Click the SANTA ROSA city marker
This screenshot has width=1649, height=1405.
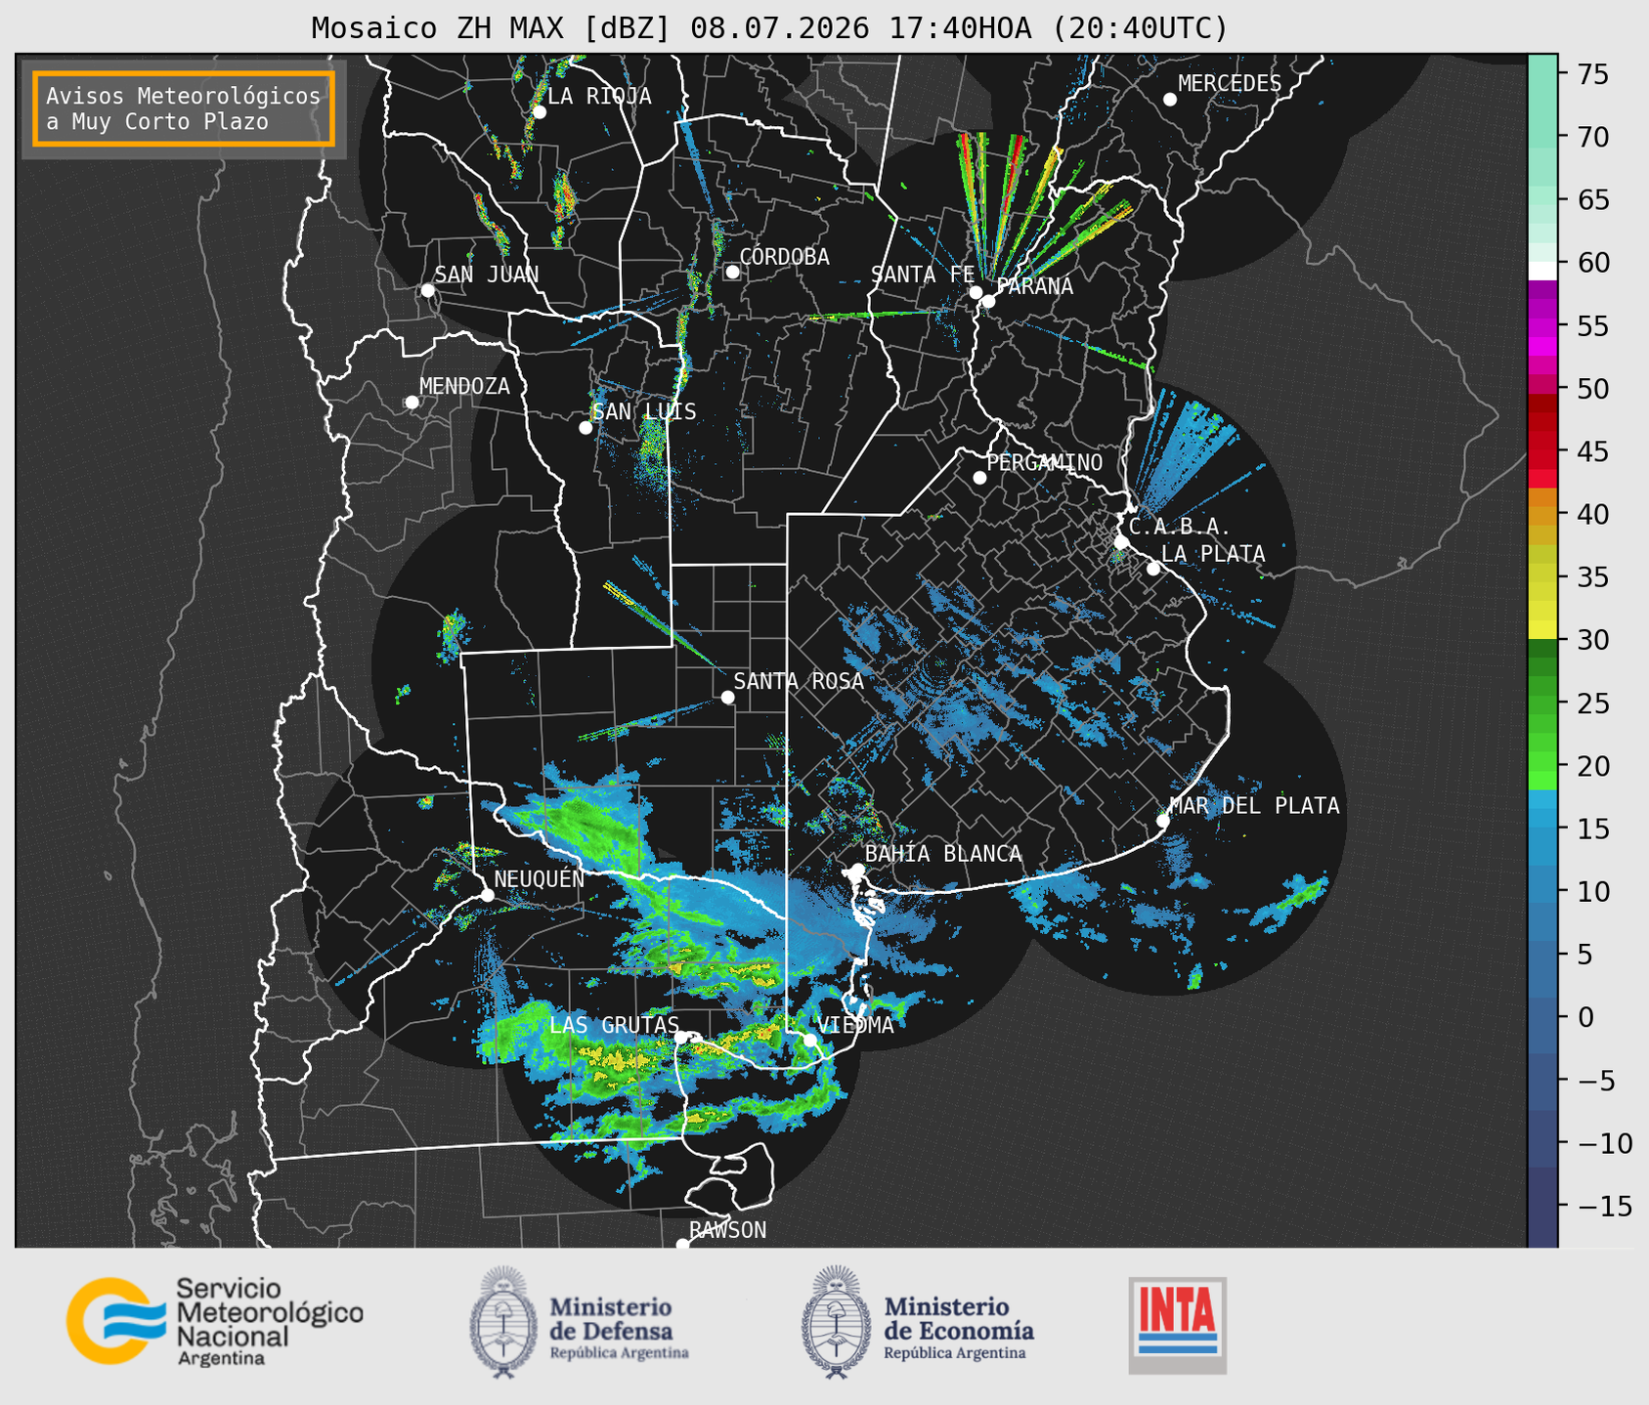tap(727, 697)
